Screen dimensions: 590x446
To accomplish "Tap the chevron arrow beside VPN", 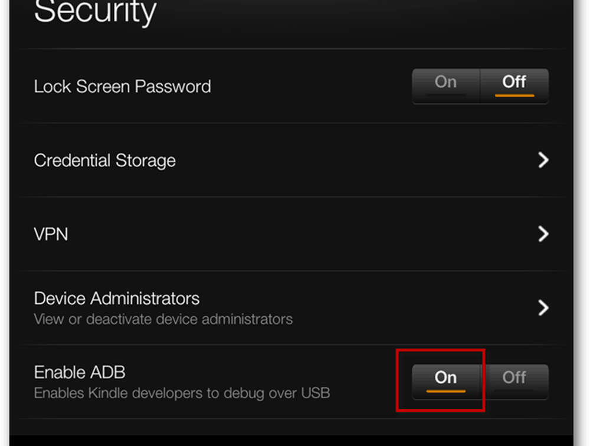I will 543,234.
